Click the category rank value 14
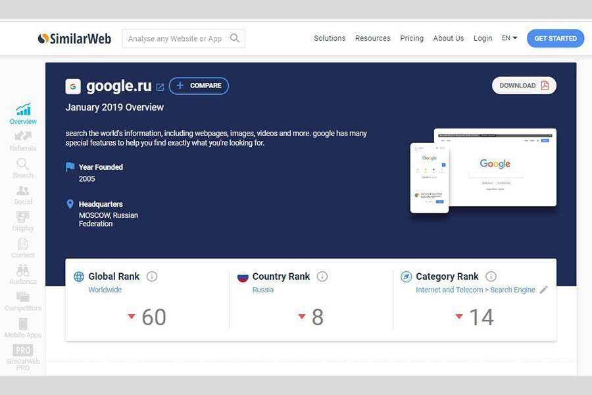This screenshot has width=592, height=395. click(x=481, y=317)
